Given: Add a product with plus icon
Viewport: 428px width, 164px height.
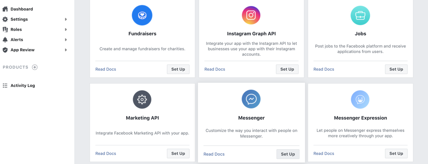Looking at the screenshot, I should tap(35, 67).
